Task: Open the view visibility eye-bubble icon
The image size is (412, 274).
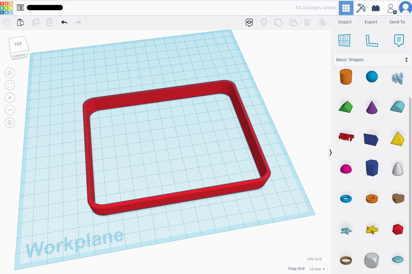Action: 249,23
